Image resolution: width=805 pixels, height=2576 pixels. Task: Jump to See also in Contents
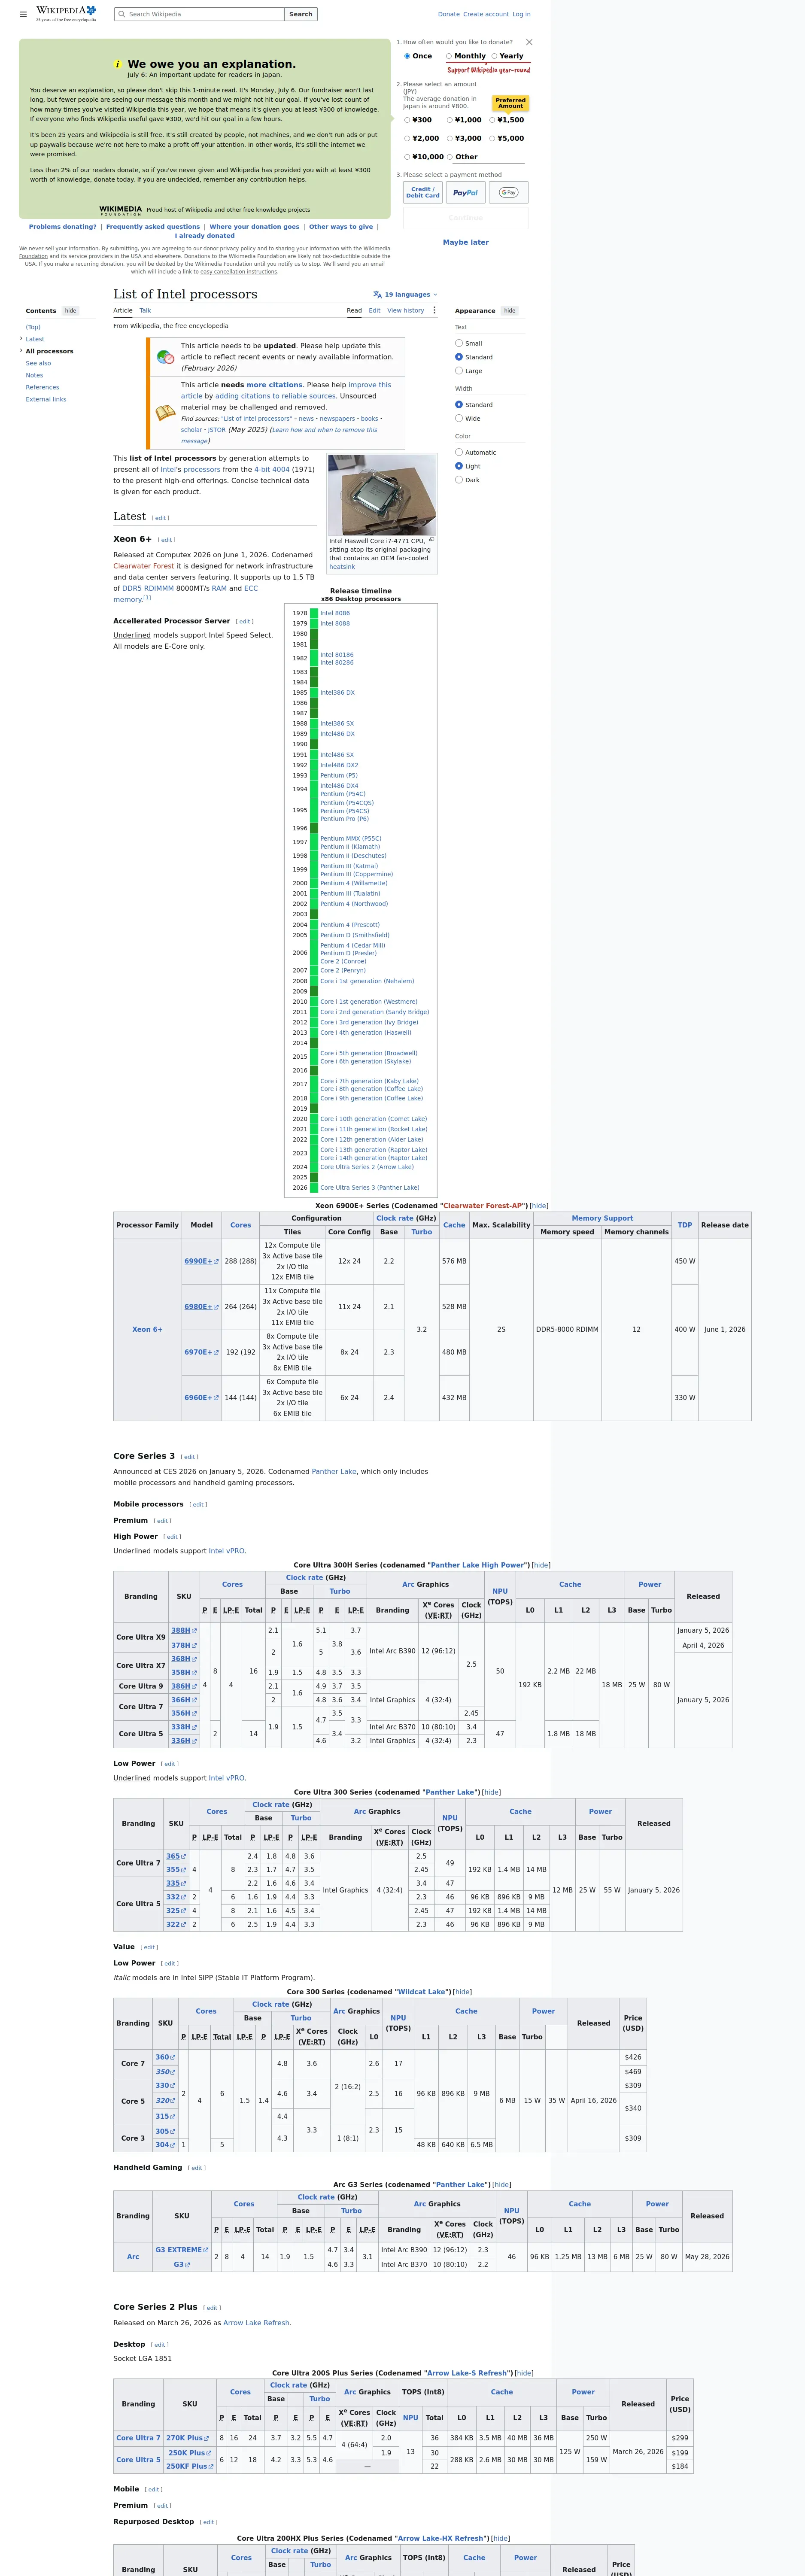(38, 363)
